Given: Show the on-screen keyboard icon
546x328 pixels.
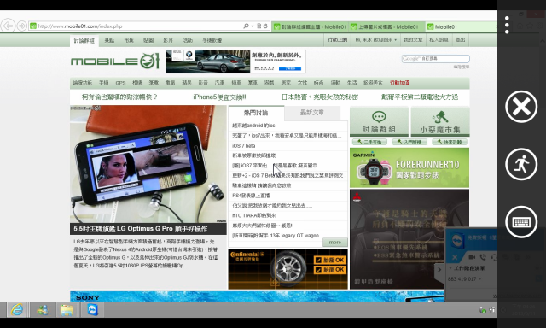Looking at the screenshot, I should coord(521,222).
